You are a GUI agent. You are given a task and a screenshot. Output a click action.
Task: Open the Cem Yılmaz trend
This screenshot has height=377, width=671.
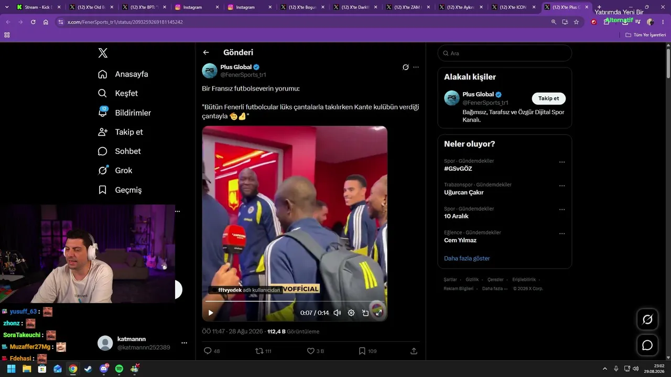tap(460, 240)
